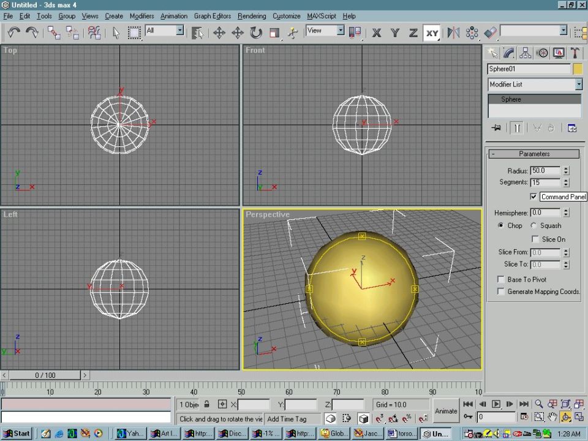Open the Modifiers menu
The image size is (588, 441).
(x=141, y=16)
